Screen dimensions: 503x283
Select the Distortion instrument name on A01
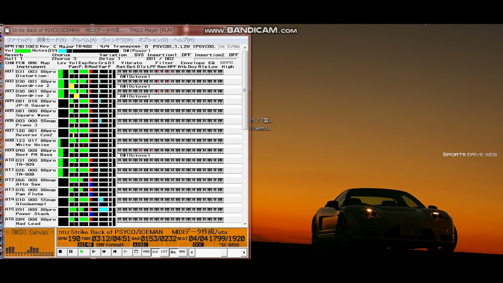(x=32, y=76)
